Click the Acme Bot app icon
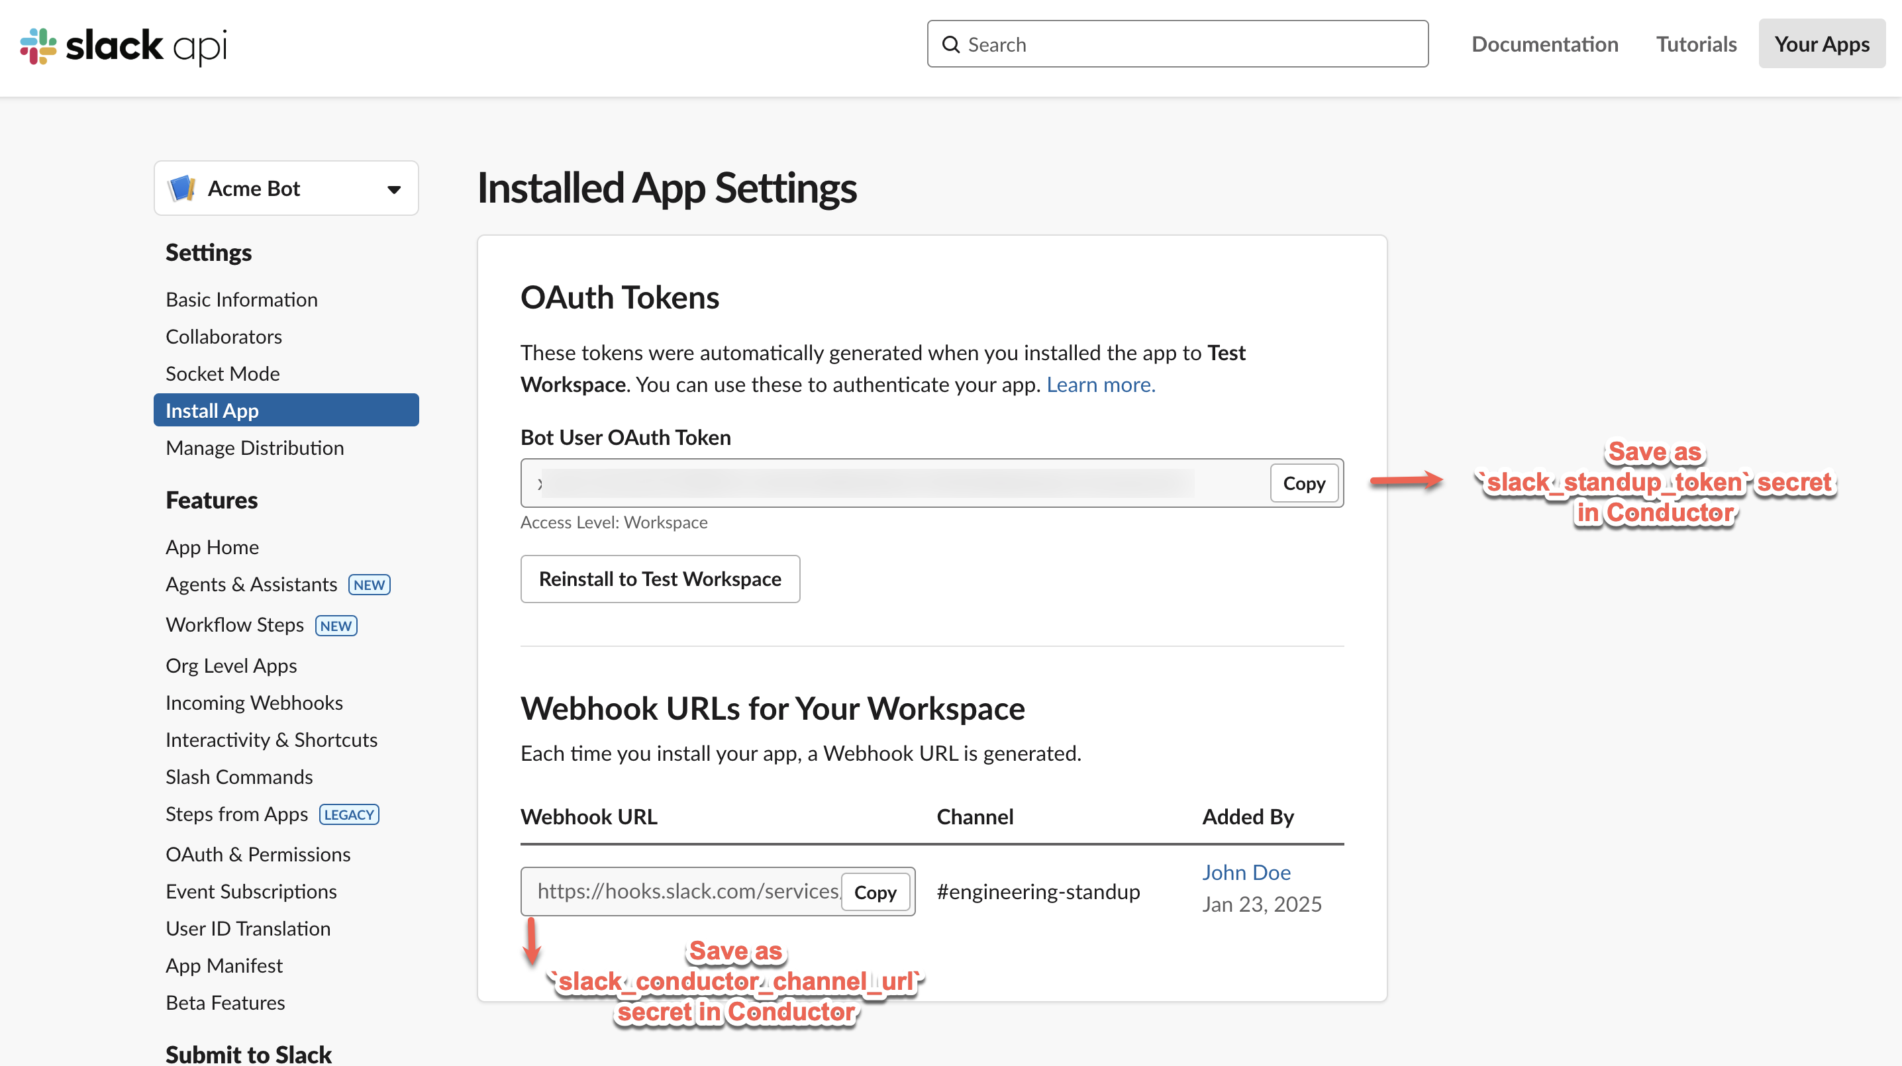 (x=181, y=188)
